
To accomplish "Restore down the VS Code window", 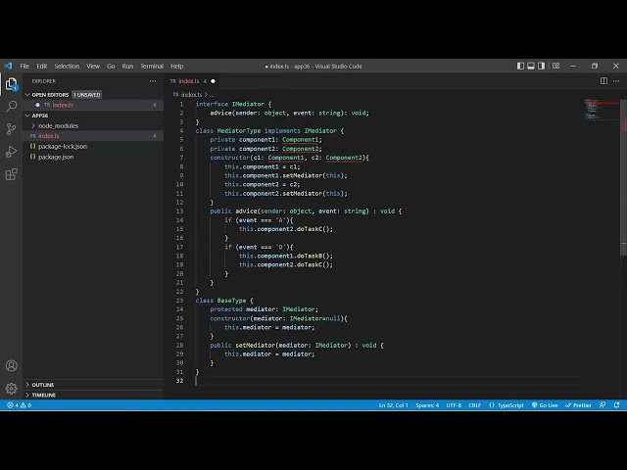I will pos(595,66).
